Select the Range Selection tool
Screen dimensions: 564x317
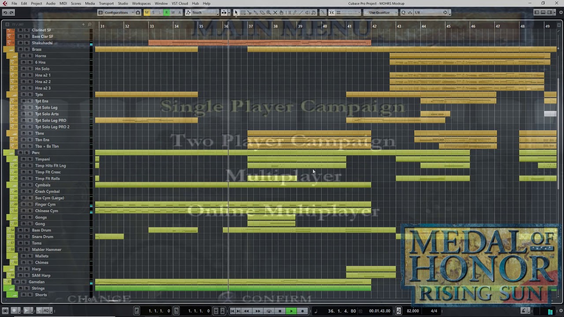[243, 12]
